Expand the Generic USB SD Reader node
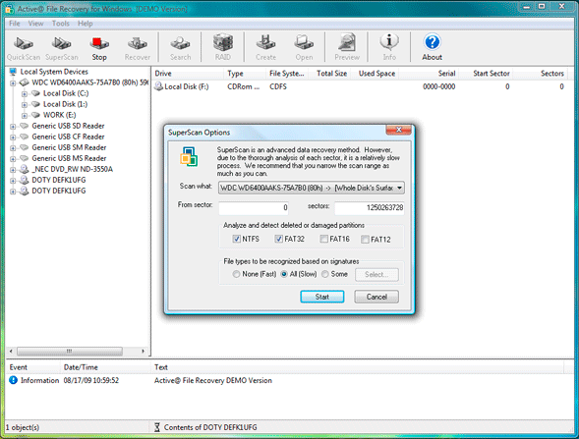This screenshot has height=439, width=579. pyautogui.click(x=13, y=127)
